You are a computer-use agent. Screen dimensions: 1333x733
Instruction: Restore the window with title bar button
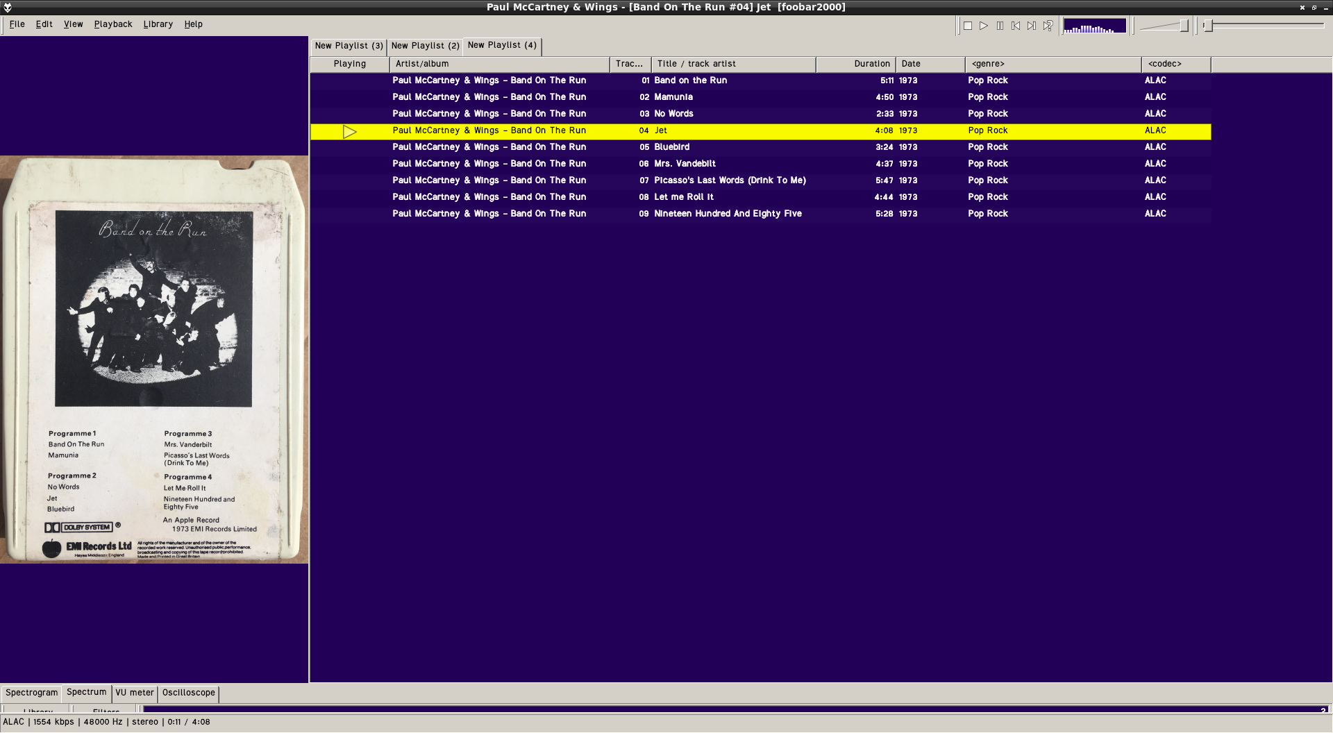[x=1314, y=8]
